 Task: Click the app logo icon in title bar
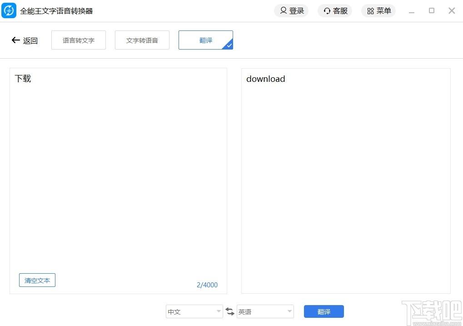click(9, 10)
